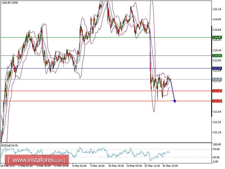Select the RSI(14) 54.76 indicator label
This screenshot has height=169, width=225.
[x=10, y=146]
